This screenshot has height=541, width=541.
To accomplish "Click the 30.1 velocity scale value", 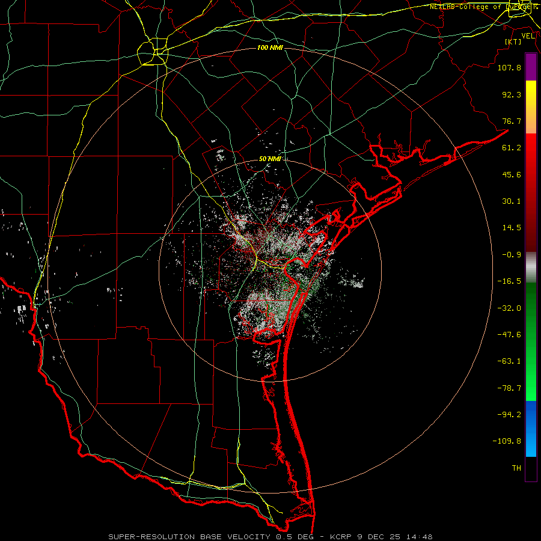I will (x=512, y=201).
